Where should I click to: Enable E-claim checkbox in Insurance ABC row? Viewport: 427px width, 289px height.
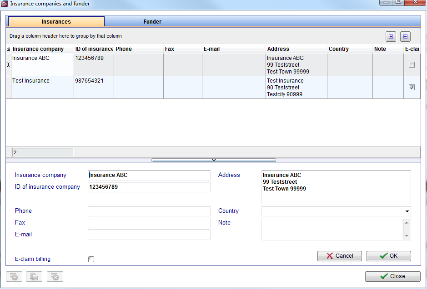click(412, 64)
